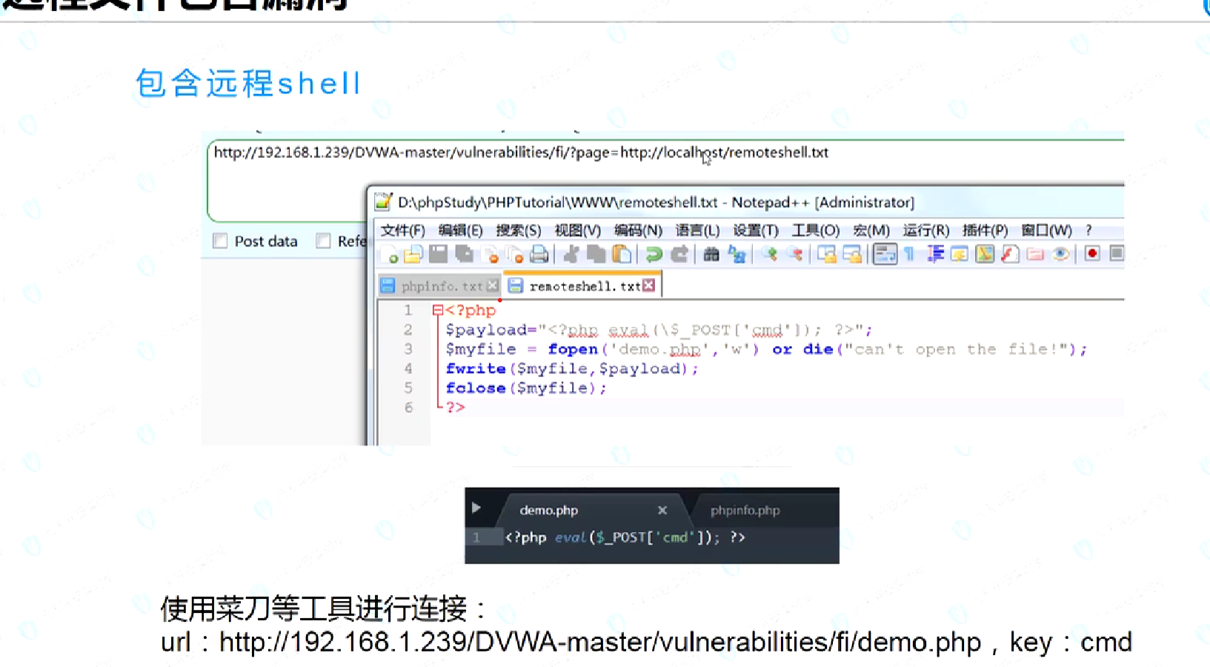Click the Cut scissors icon
The height and width of the screenshot is (667, 1210).
pos(571,255)
